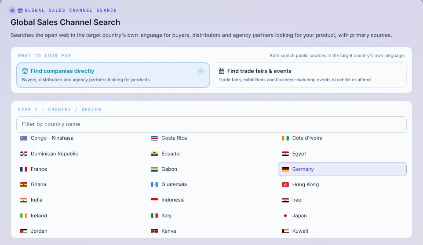Select the Find companies directly option
Image resolution: width=423 pixels, height=245 pixels.
pyautogui.click(x=113, y=75)
